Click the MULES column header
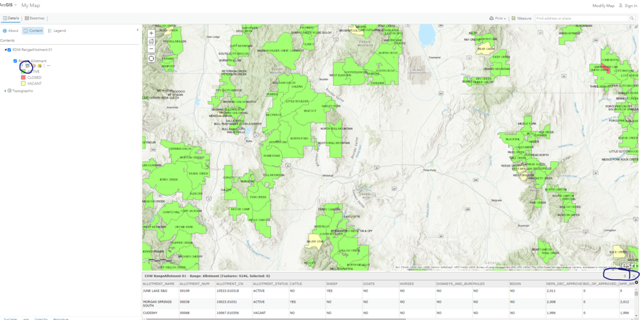 pos(491,284)
